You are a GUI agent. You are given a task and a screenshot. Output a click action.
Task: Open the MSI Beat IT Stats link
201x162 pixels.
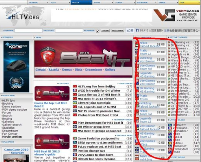coord(78,69)
